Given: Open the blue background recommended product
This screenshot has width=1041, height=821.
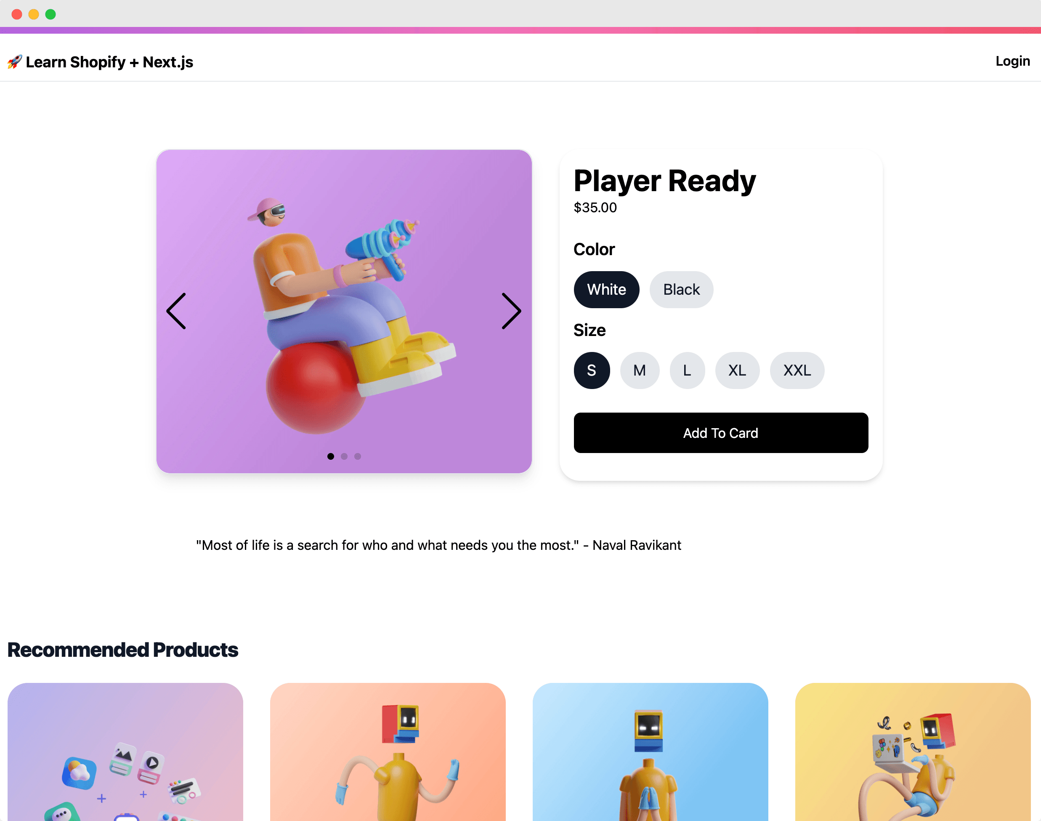Looking at the screenshot, I should [650, 752].
